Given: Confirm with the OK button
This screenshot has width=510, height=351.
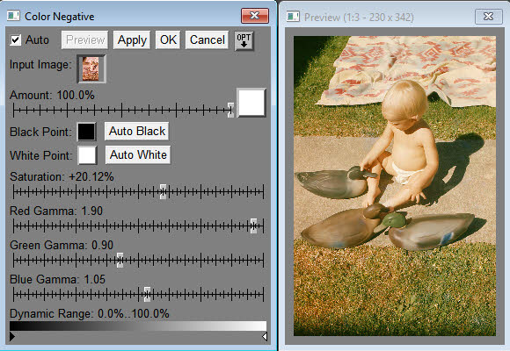Looking at the screenshot, I should (x=168, y=40).
